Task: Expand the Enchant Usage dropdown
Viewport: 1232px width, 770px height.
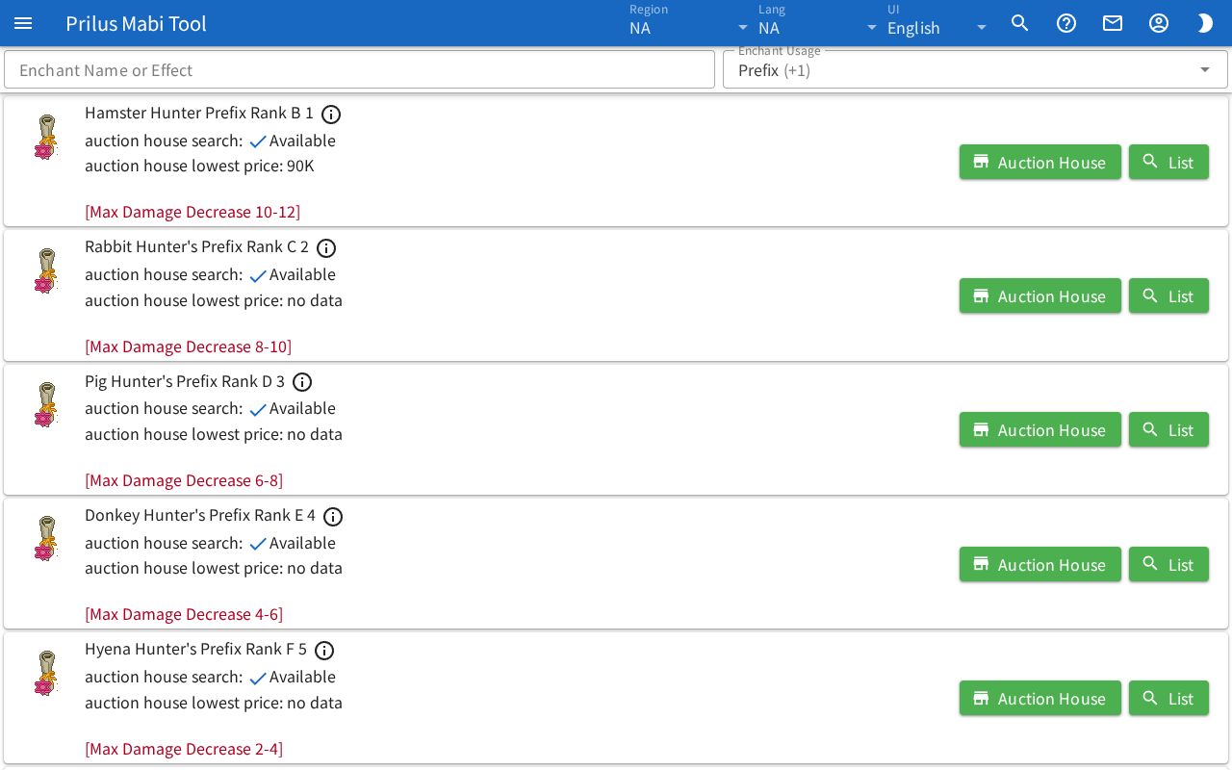Action: click(975, 69)
